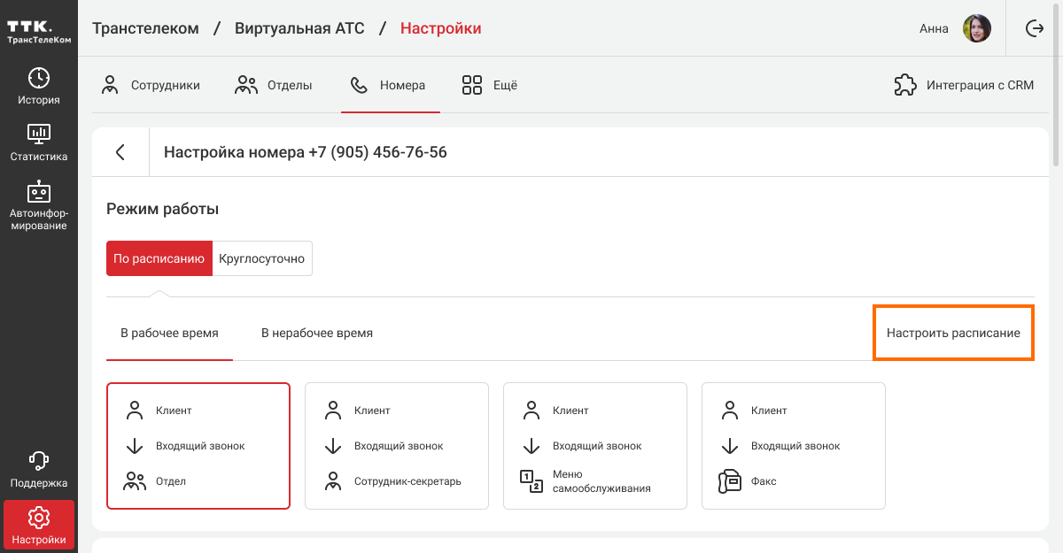
Task: Select the fax call scenario card
Action: (x=793, y=446)
